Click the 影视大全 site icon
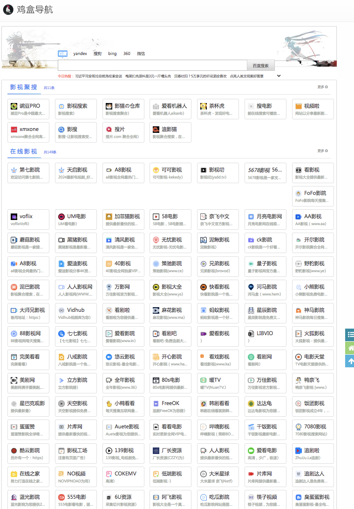 tap(156, 287)
